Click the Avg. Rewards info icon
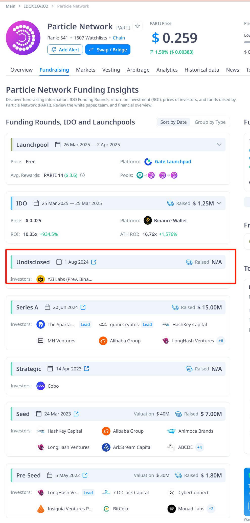The height and width of the screenshot is (523, 250). (x=82, y=175)
